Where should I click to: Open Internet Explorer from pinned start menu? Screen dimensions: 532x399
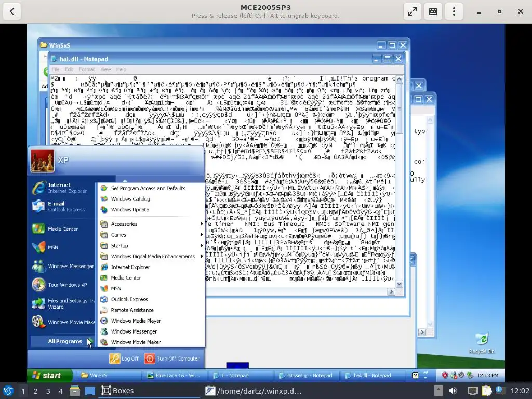[x=61, y=188]
